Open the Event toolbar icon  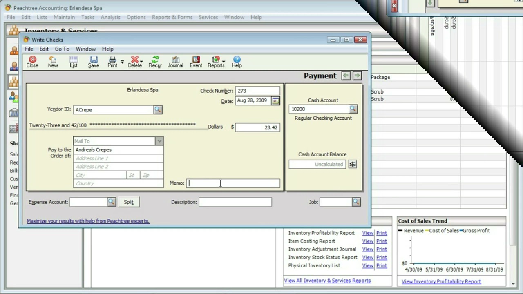[196, 62]
